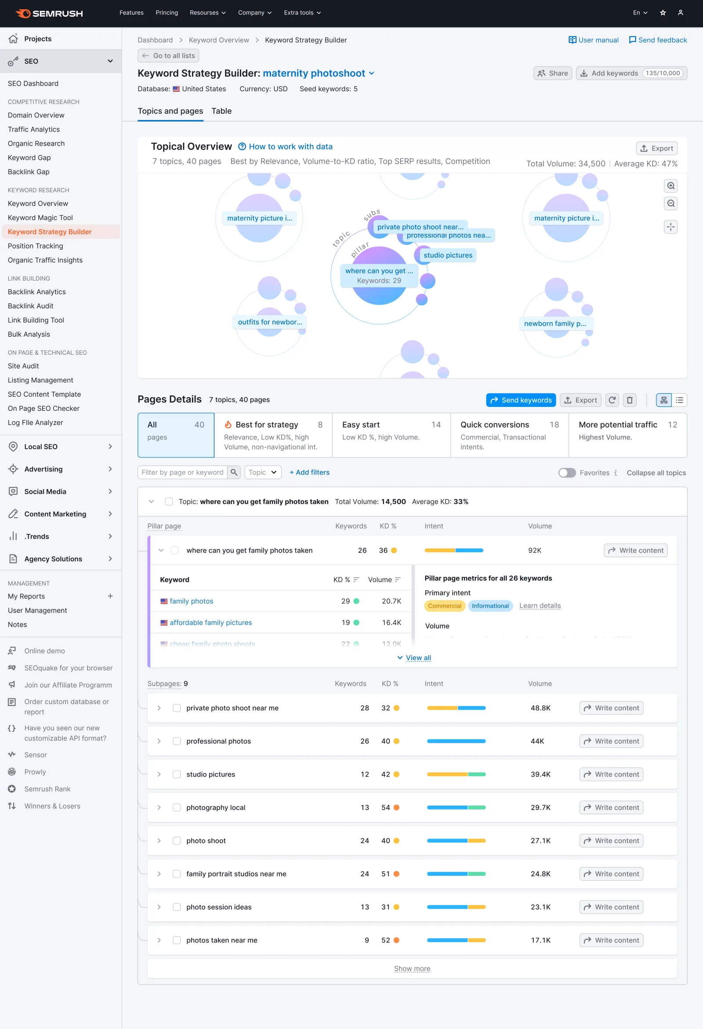Click the Informational intent tag

tap(490, 606)
